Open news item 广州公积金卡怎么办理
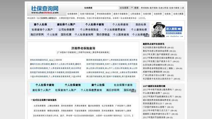Viewport: 212px width, 119px height. coord(155,75)
